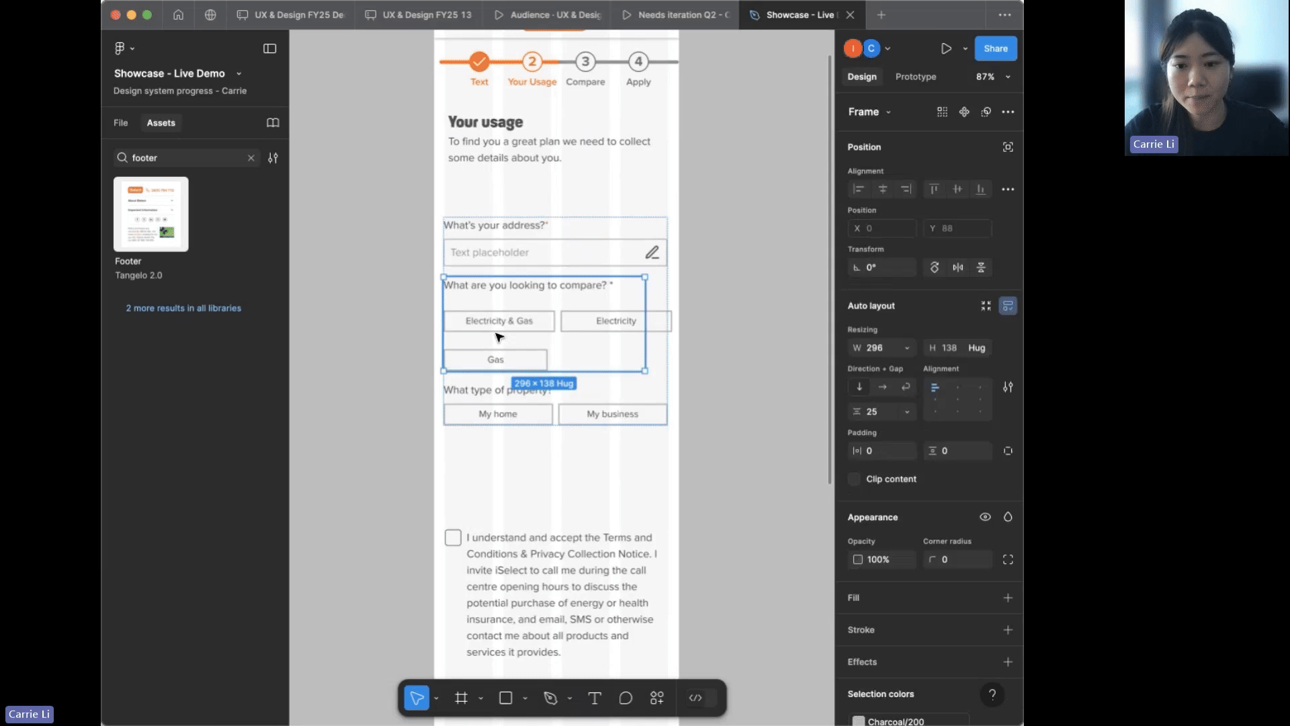This screenshot has width=1290, height=726.
Task: Open the Dev Mode code toggle
Action: tap(695, 698)
